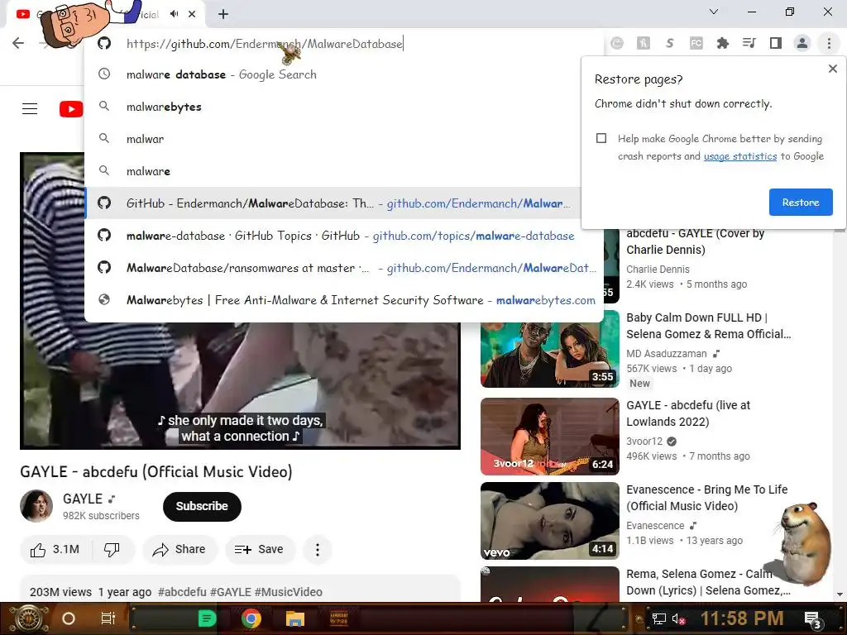The height and width of the screenshot is (635, 847).
Task: Open the green notes app on taskbar
Action: [x=207, y=618]
